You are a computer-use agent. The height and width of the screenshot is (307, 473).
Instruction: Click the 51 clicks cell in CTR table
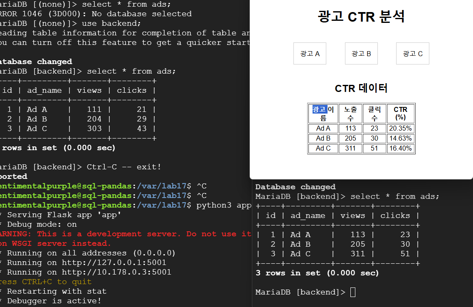coord(374,148)
